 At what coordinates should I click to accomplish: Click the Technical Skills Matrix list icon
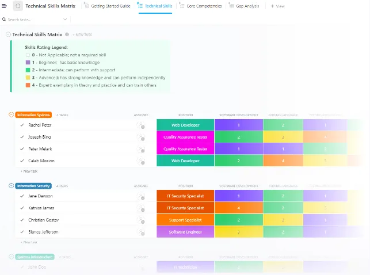coord(18,6)
